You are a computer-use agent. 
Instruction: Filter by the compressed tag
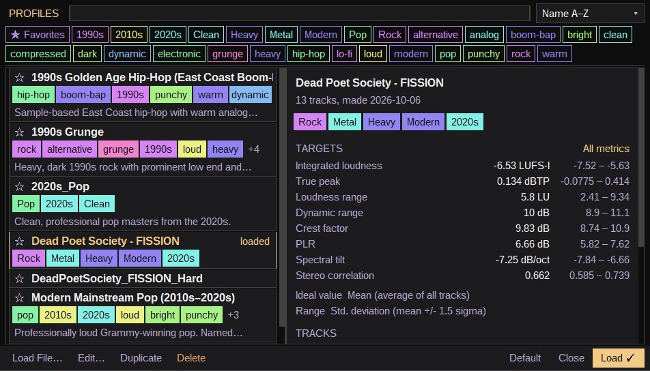click(x=38, y=54)
